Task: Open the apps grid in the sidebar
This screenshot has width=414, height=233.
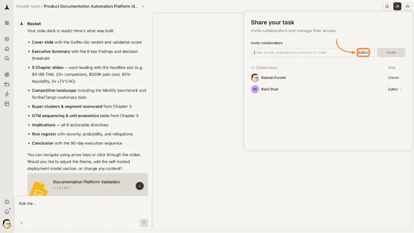Action: (6, 23)
